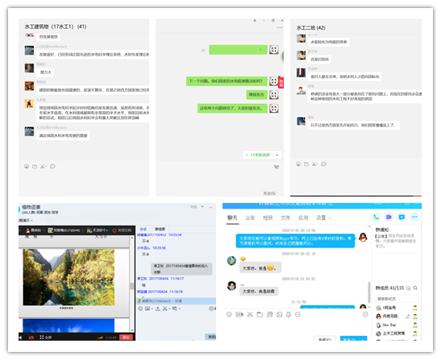Open the image send icon in QQ toolbar
The height and width of the screenshot is (360, 441).
point(279,314)
